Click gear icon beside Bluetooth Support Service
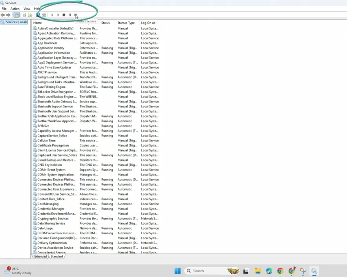The image size is (347, 277). (35, 106)
